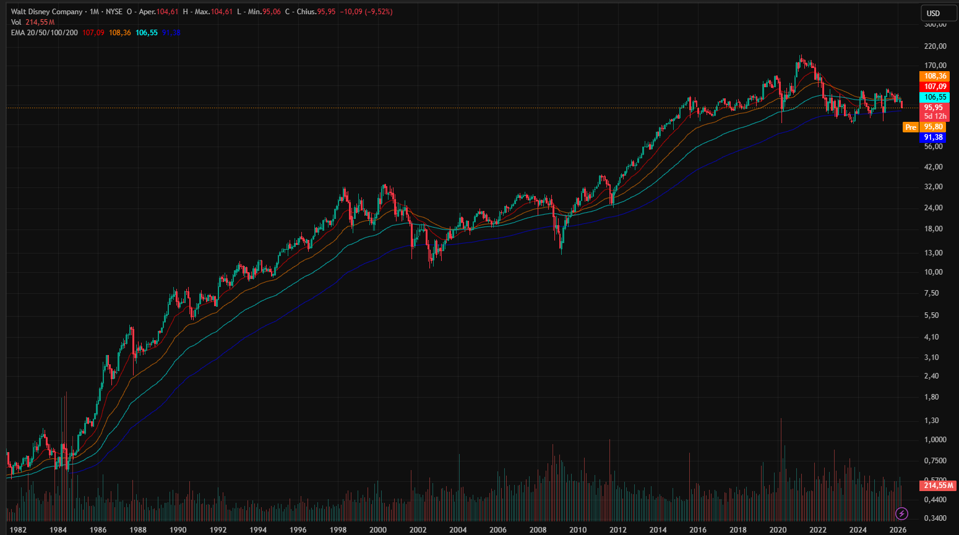Screen dimensions: 959x535
Task: Click the 10,00 price axis label
Action: click(x=934, y=272)
